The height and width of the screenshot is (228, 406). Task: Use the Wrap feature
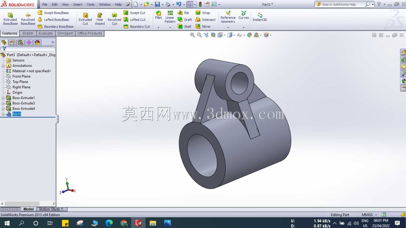coord(203,13)
